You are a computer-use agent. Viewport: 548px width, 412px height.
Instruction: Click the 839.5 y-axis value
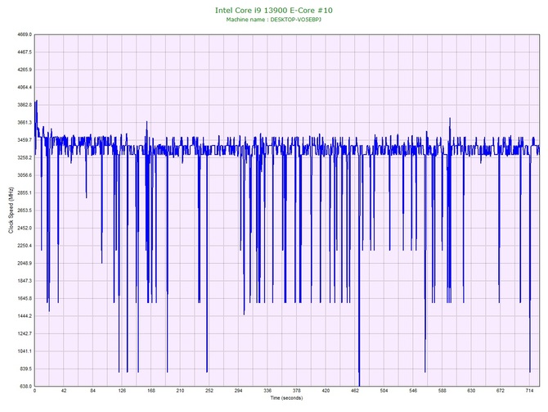(25, 369)
